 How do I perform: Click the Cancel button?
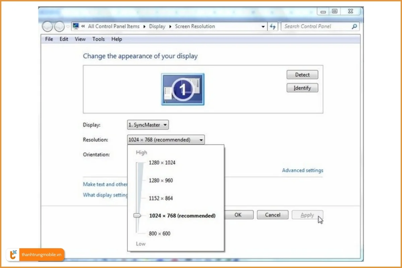tap(272, 215)
